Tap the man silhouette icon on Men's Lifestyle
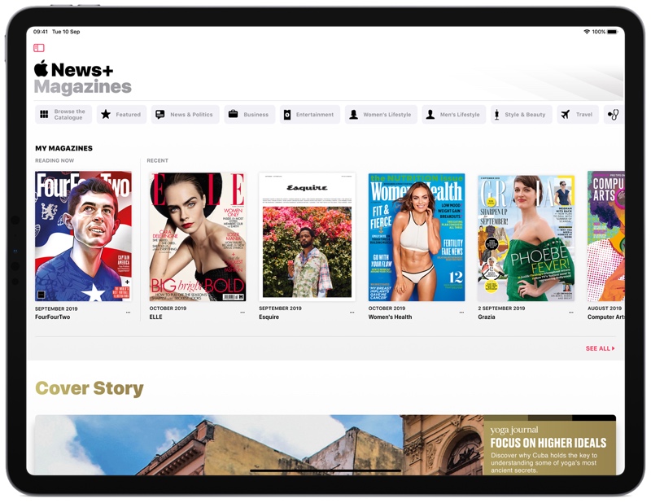Screen dimensions: 651x503 pos(430,115)
